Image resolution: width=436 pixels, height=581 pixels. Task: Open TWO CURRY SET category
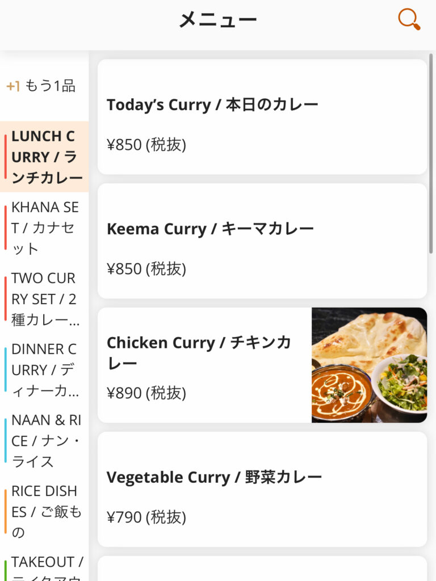[x=45, y=298]
